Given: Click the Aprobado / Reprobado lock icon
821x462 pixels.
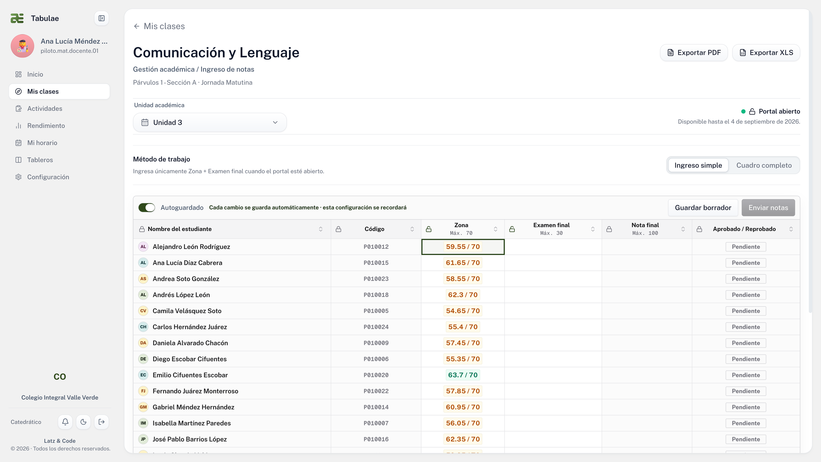Looking at the screenshot, I should [x=699, y=229].
